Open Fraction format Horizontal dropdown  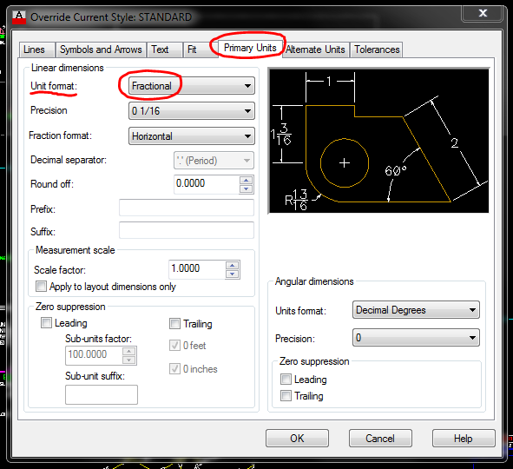coord(191,136)
